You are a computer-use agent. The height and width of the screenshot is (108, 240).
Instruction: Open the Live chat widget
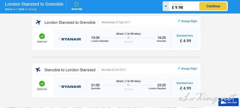(228, 102)
